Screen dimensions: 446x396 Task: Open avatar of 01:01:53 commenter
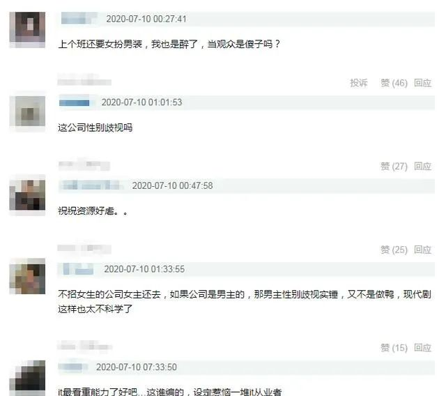(x=27, y=112)
